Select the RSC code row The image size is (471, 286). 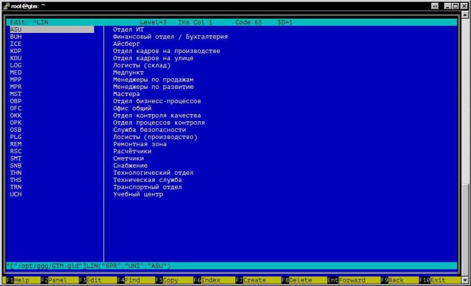(x=16, y=151)
